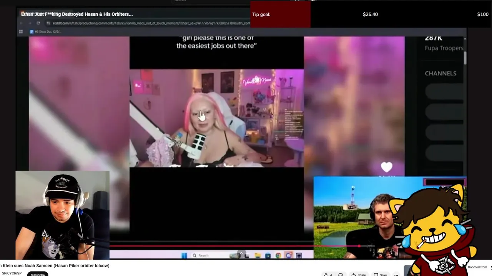The image size is (492, 276).
Task: Click the blue taskbar icon between File Explorer and Chrome
Action: [x=268, y=255]
